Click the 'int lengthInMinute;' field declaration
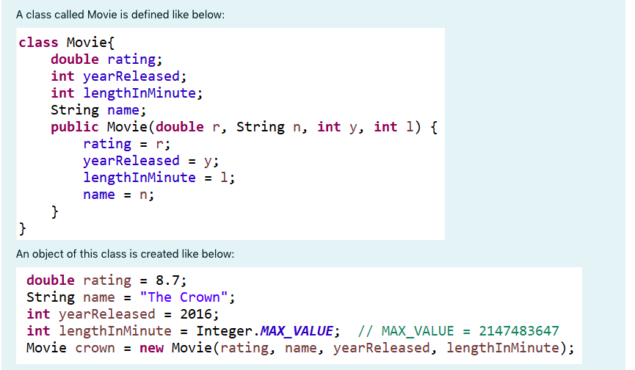Image resolution: width=635 pixels, height=370 pixels. 127,93
